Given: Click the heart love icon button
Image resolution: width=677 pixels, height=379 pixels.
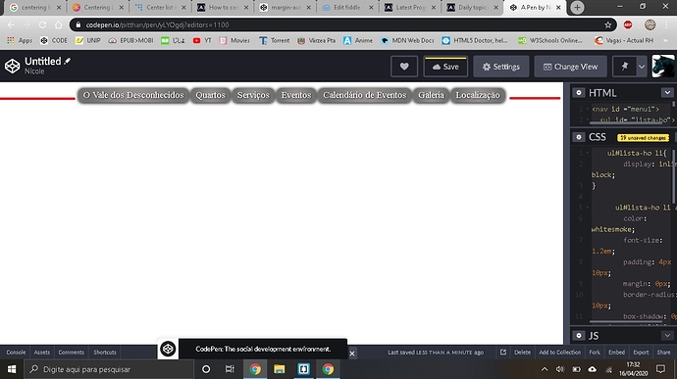Looking at the screenshot, I should coord(403,67).
